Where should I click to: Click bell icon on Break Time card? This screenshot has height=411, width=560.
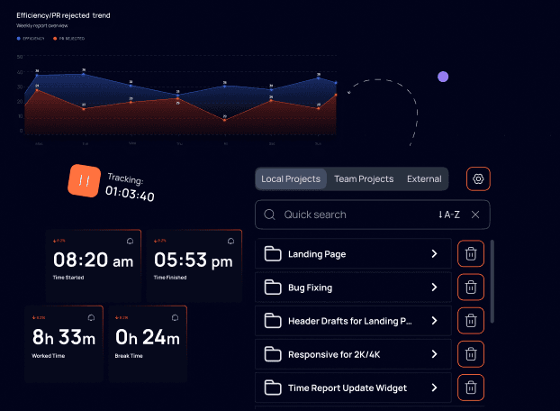[175, 318]
